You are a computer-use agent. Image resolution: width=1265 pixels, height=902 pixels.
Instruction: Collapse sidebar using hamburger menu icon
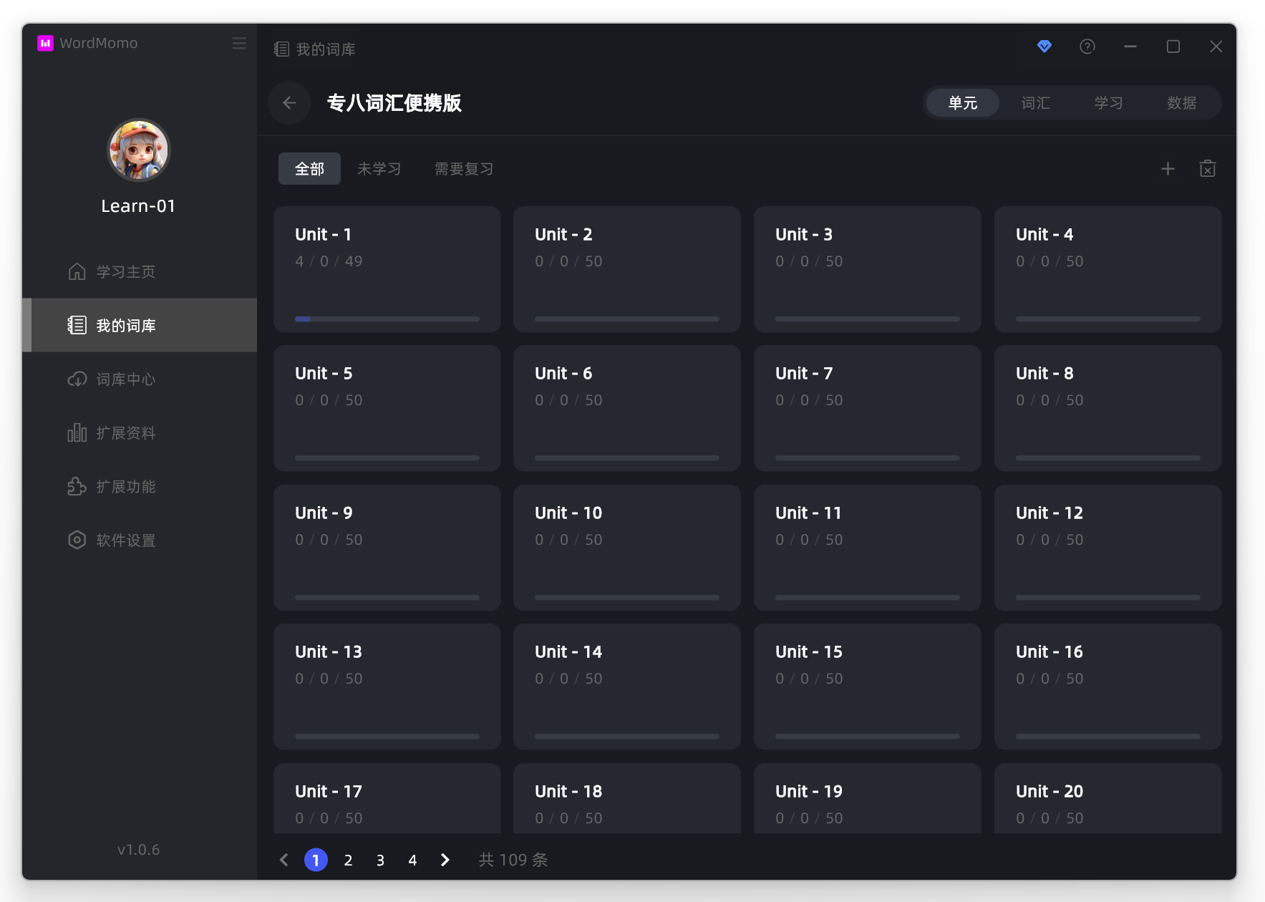tap(239, 44)
